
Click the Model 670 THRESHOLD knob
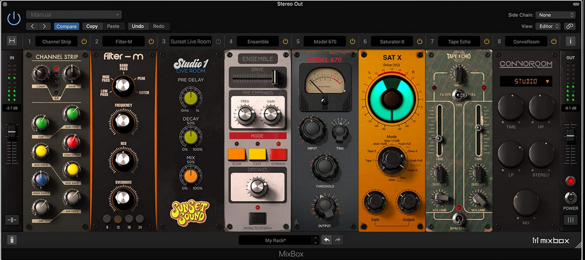tap(325, 169)
